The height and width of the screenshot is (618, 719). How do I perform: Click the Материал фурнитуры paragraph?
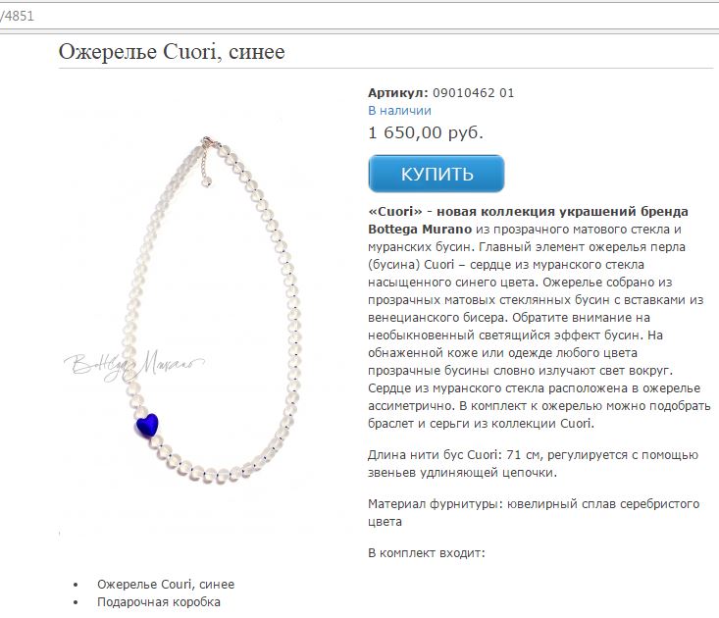[x=534, y=513]
